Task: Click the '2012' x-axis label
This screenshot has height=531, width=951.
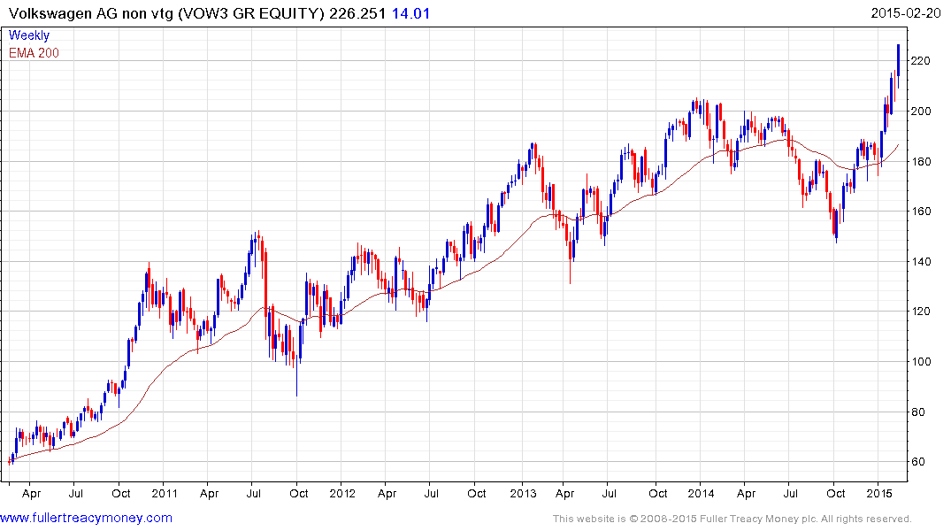Action: coord(342,493)
